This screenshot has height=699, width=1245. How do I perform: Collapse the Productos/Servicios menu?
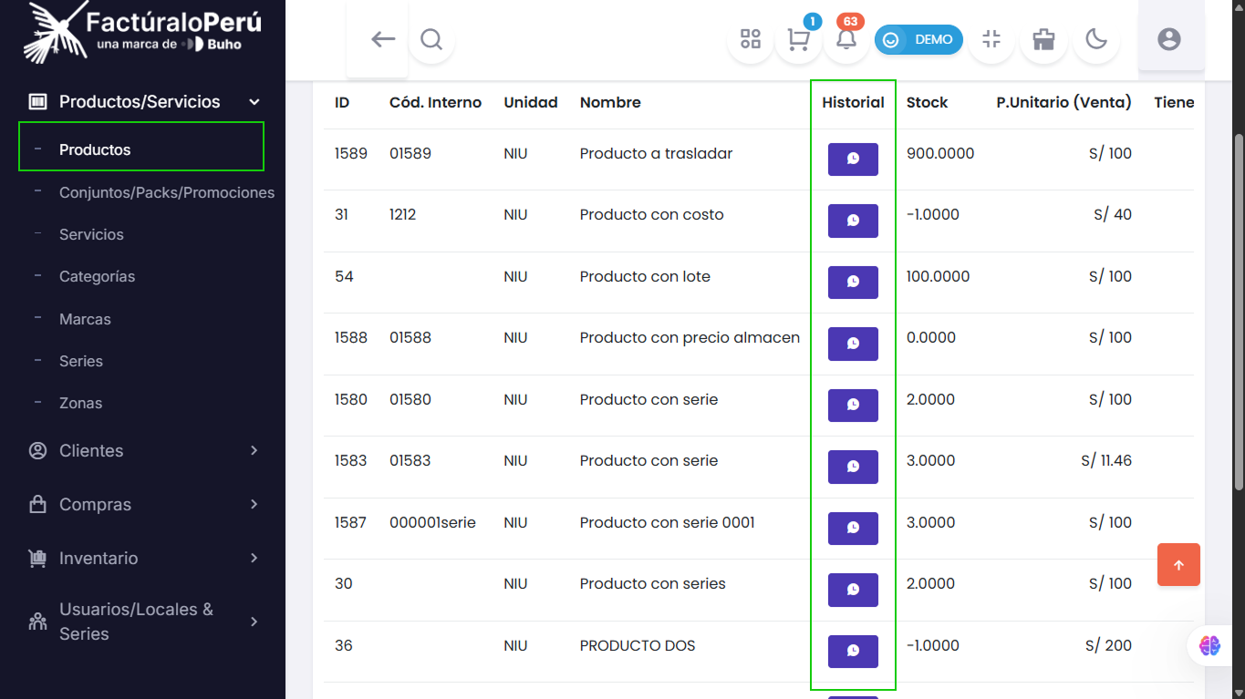(x=144, y=102)
